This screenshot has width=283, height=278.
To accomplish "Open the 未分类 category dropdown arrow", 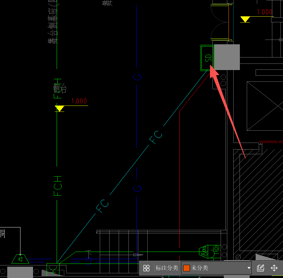I will [249, 268].
